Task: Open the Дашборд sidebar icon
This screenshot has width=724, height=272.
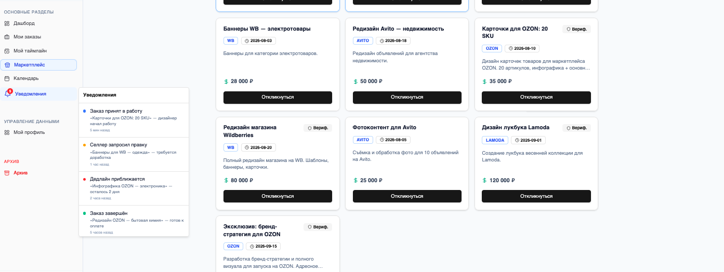Action: pyautogui.click(x=7, y=23)
